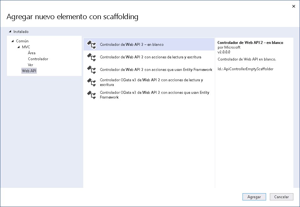Choose OData v3 controller with 'lectura y escritura'
Viewport: 300px width, 207px height.
[x=151, y=82]
